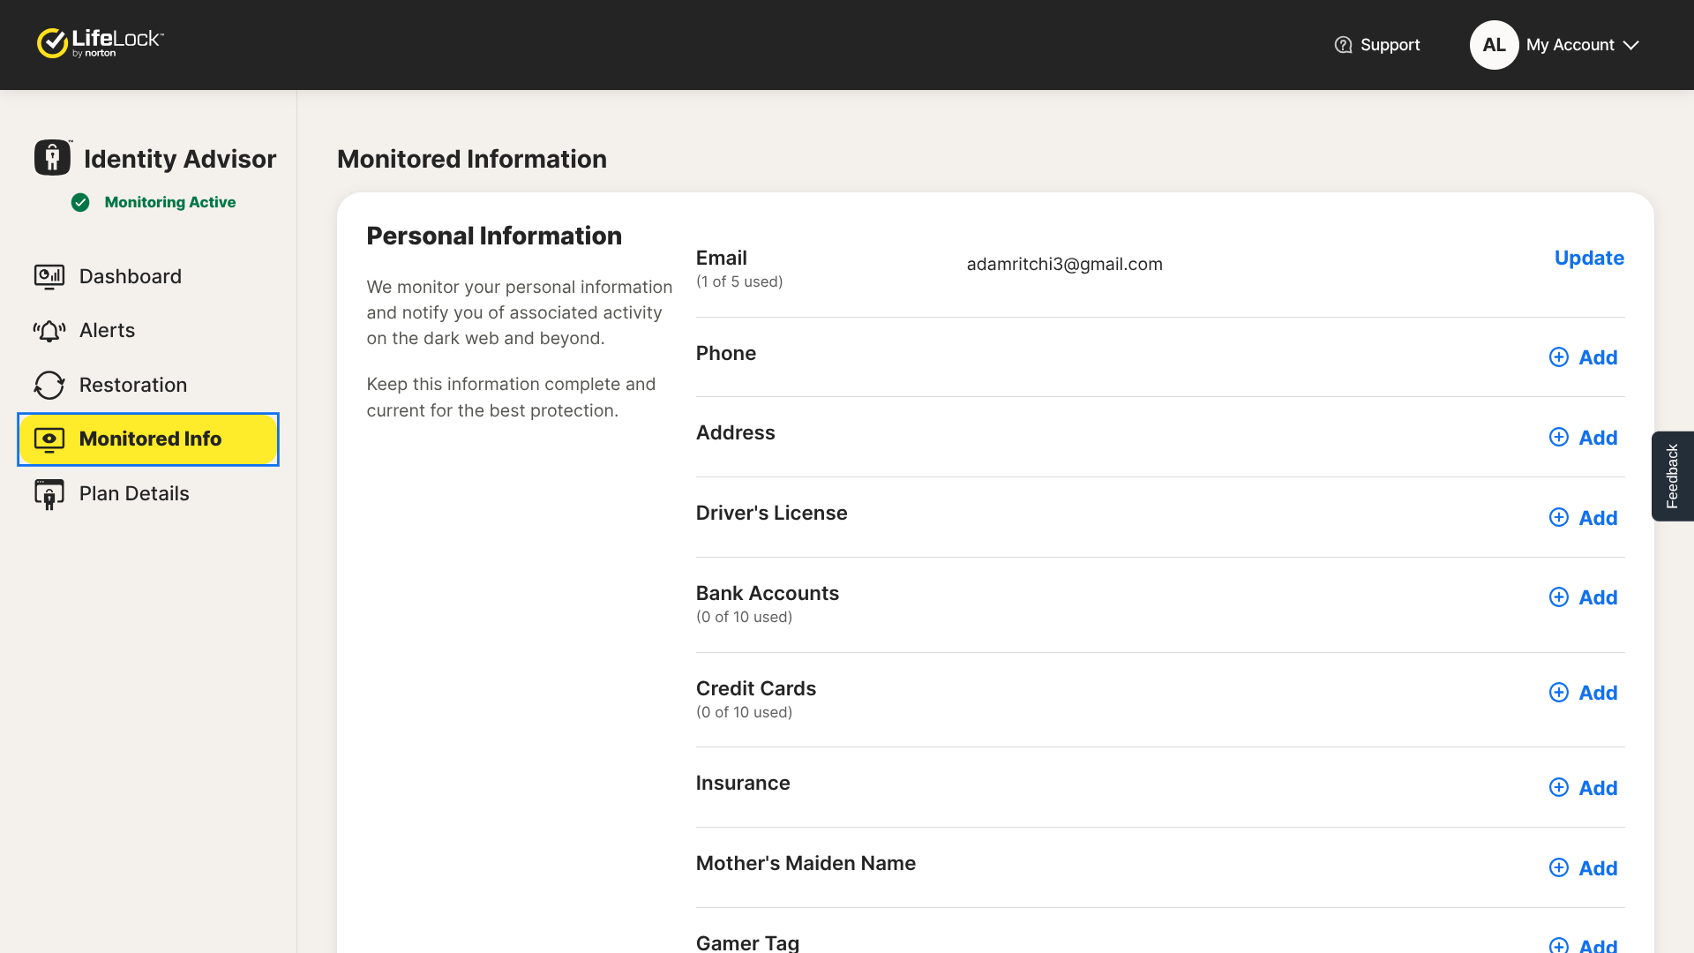Click the Monitored Information page heading
1694x953 pixels.
click(x=472, y=160)
